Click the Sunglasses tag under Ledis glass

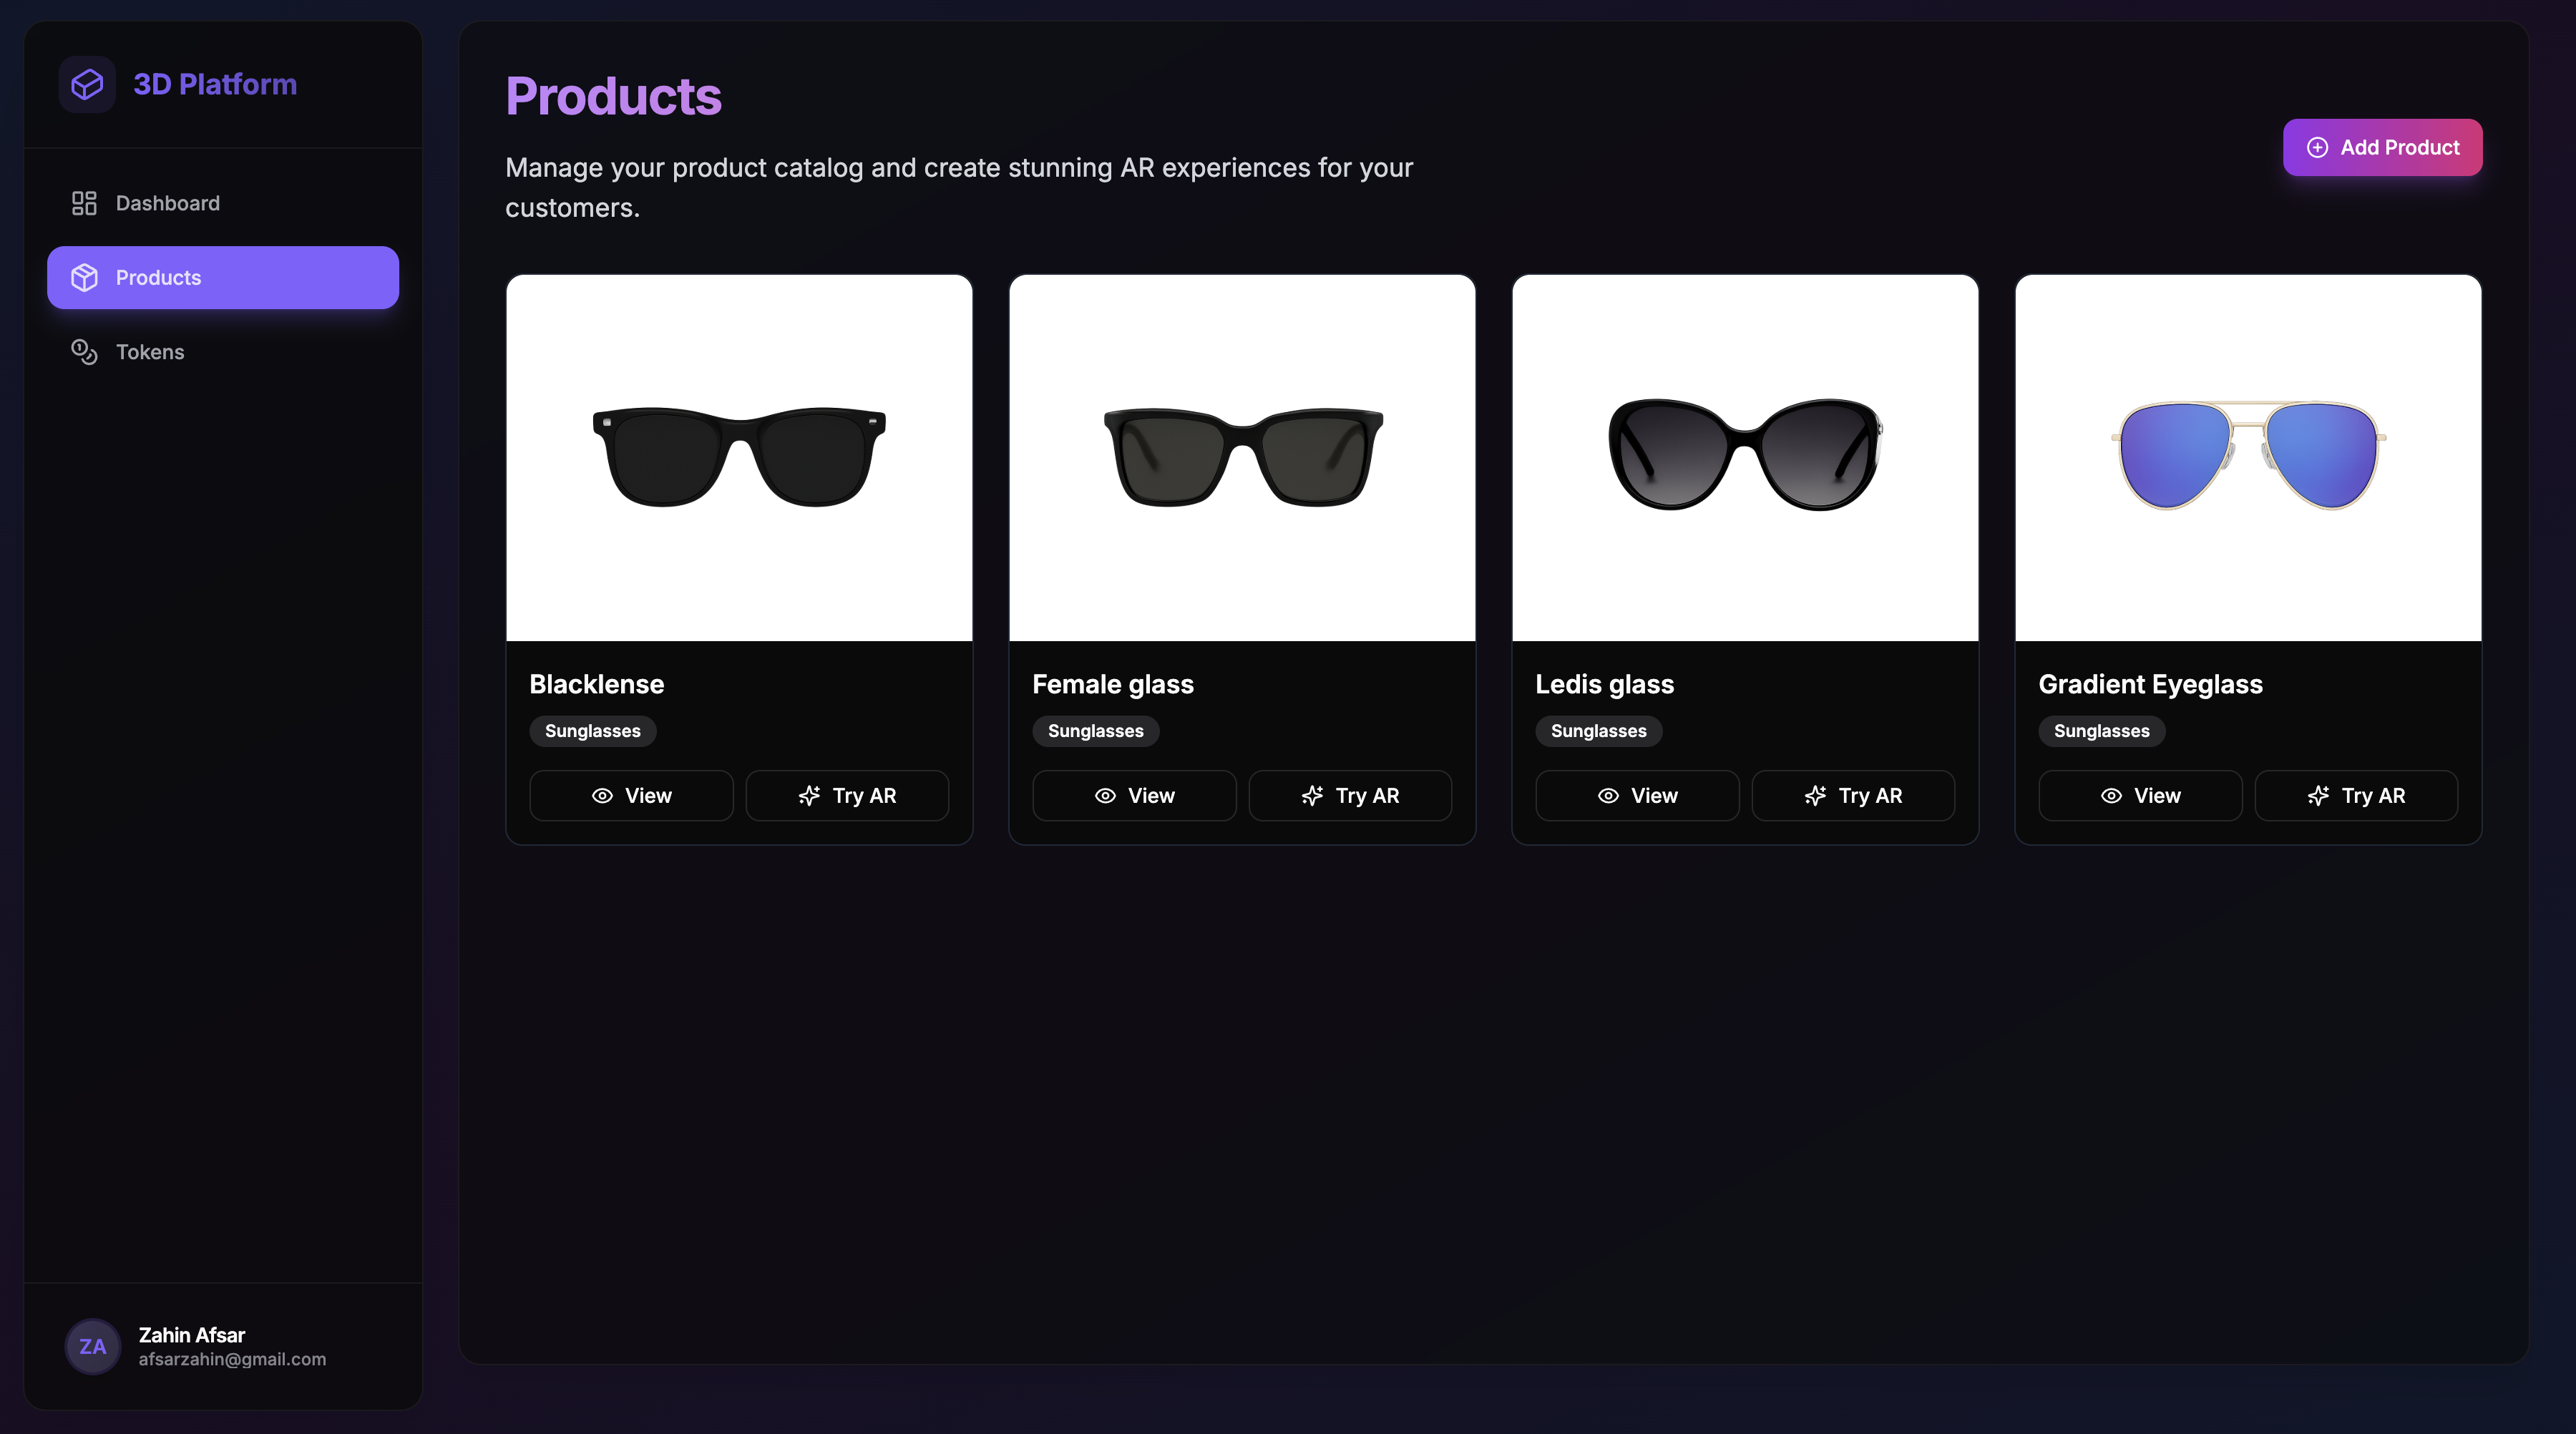[1598, 731]
